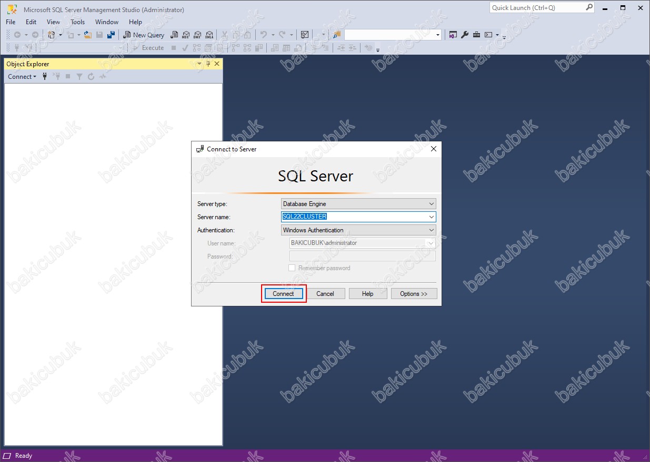Click the Quick Launch search magnifier icon
This screenshot has width=650, height=462.
tap(589, 7)
